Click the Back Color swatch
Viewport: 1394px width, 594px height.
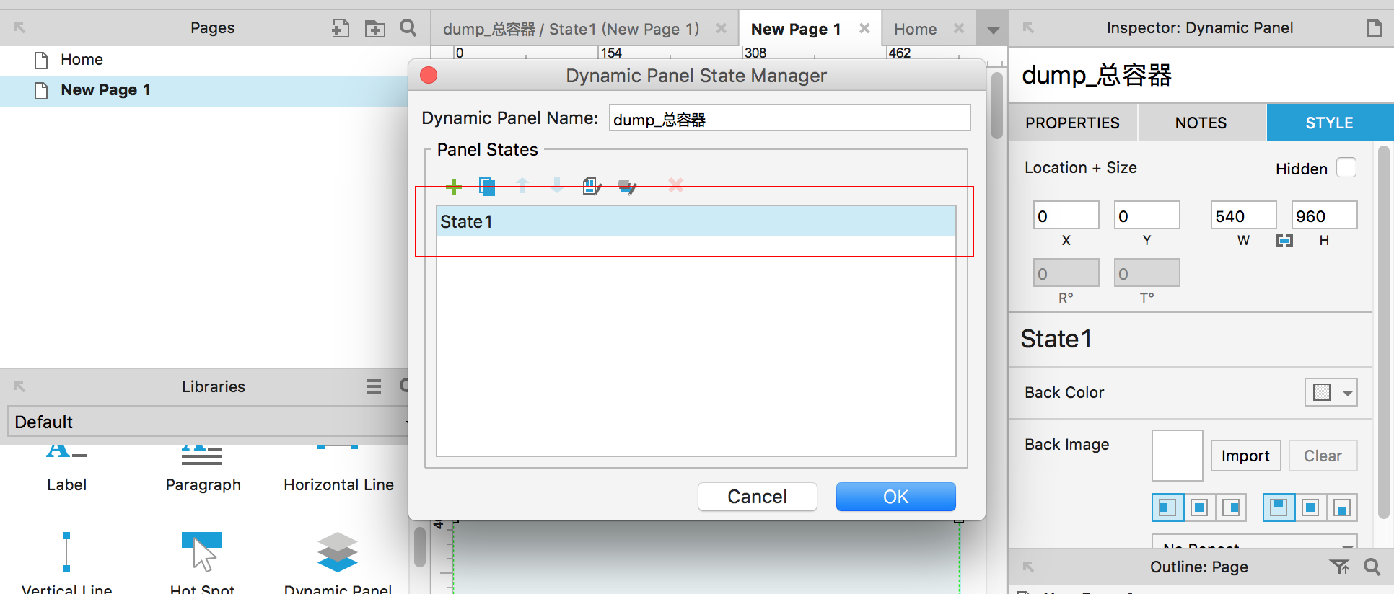(1322, 393)
